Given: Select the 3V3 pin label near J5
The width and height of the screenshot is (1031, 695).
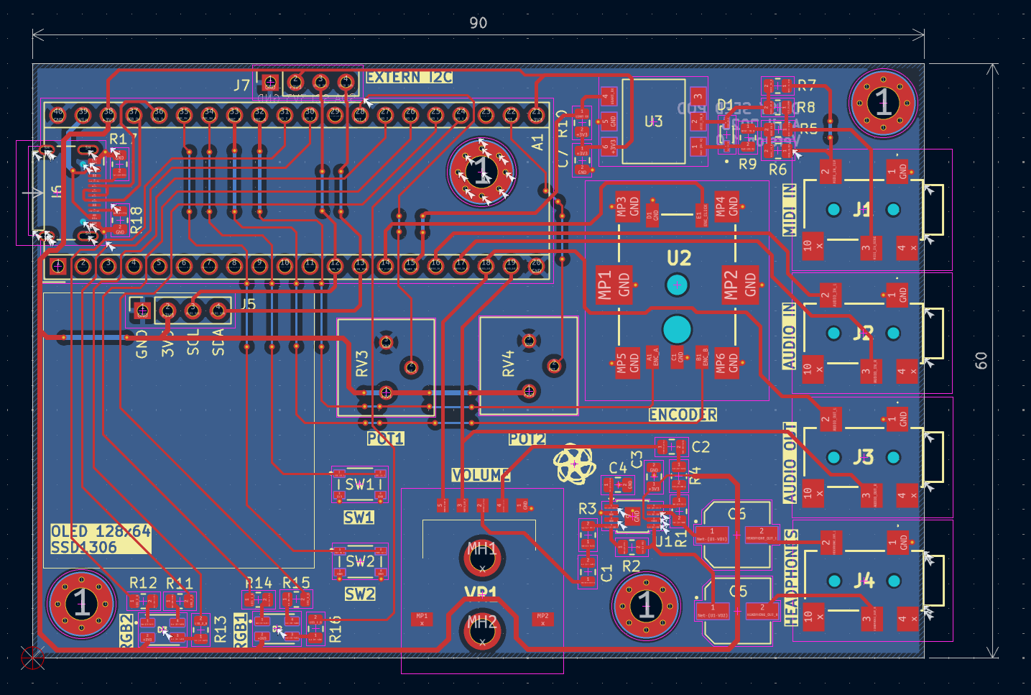Looking at the screenshot, I should [167, 344].
